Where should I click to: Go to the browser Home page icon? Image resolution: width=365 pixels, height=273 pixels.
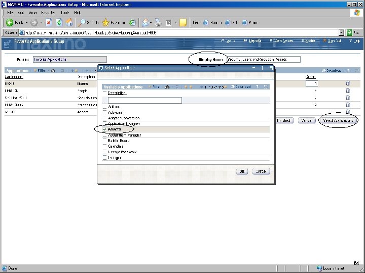pos(69,23)
